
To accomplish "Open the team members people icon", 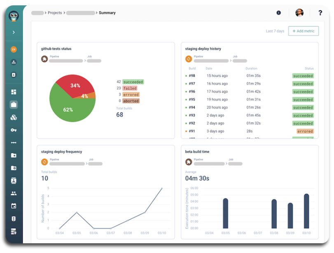I will (x=14, y=193).
